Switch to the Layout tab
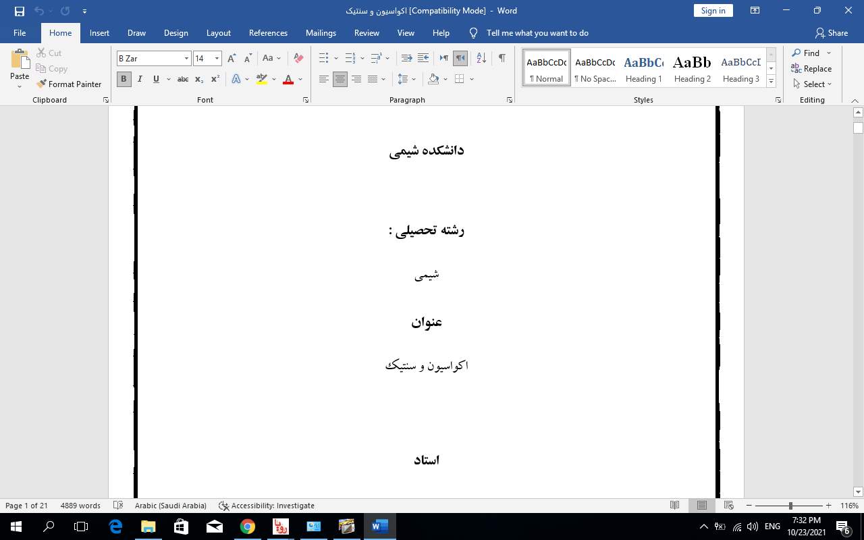This screenshot has height=540, width=864. tap(218, 33)
